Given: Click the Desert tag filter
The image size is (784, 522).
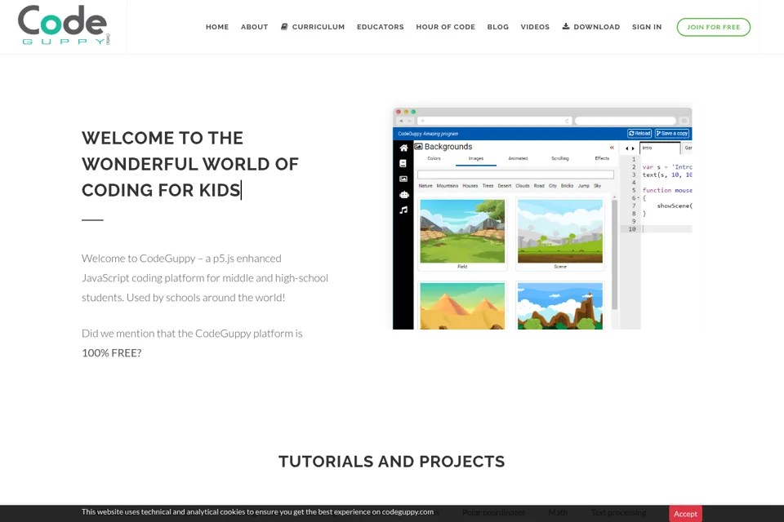Looking at the screenshot, I should (505, 186).
